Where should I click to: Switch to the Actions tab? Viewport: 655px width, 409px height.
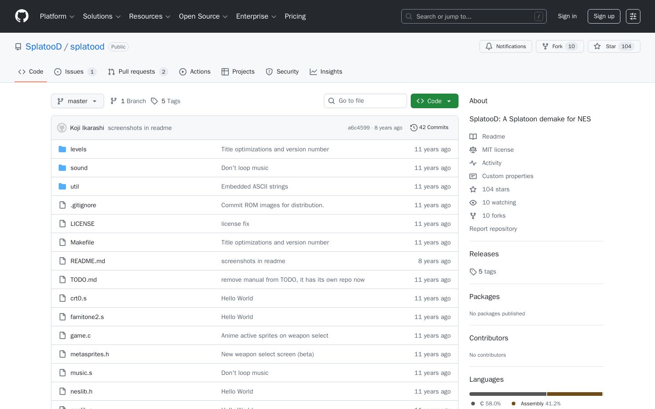(195, 72)
